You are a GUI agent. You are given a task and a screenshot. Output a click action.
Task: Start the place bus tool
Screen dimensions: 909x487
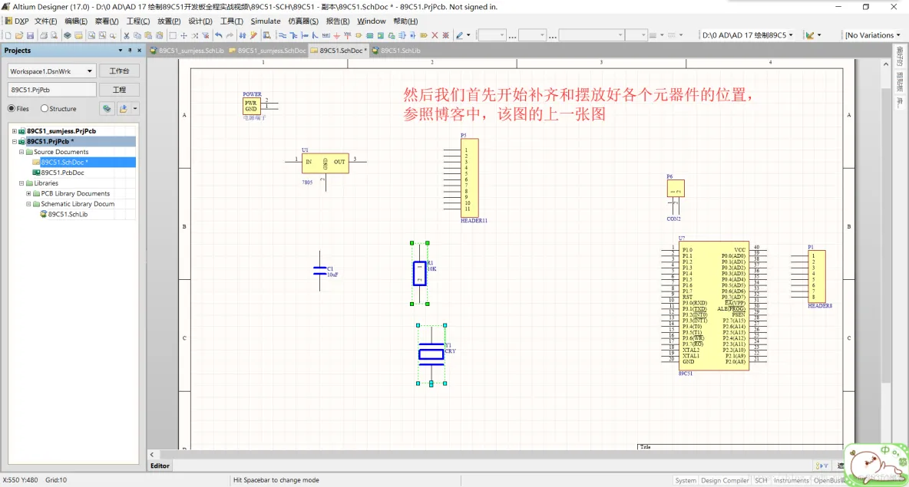tap(293, 35)
